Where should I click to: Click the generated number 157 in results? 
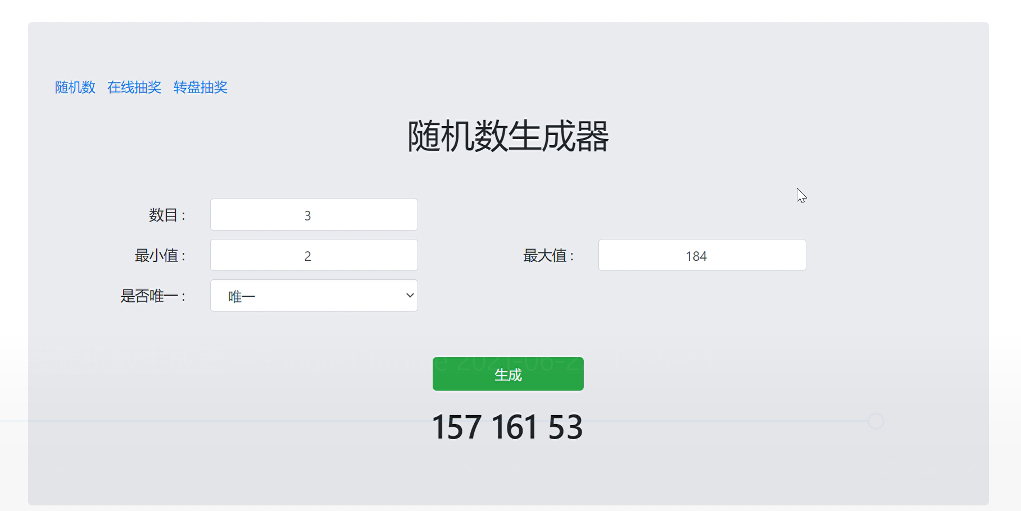pyautogui.click(x=457, y=427)
